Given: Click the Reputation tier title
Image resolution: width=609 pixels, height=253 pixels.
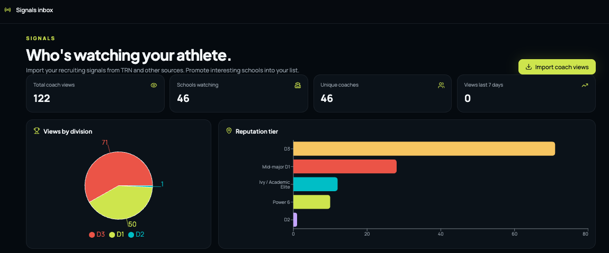Looking at the screenshot, I should click(257, 132).
